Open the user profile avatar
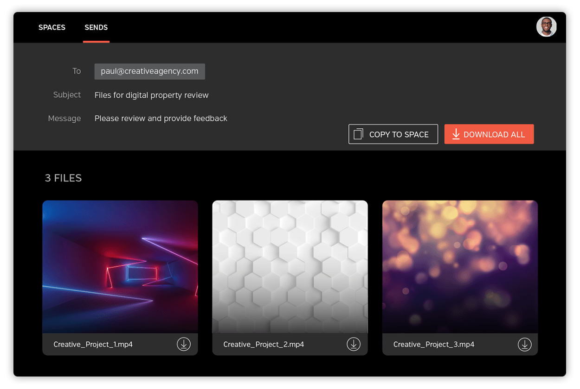 coord(546,27)
